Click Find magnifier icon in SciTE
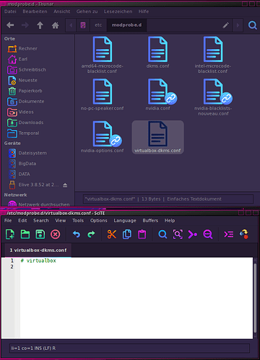Screen dimensions: 260x360 [x=162, y=234]
